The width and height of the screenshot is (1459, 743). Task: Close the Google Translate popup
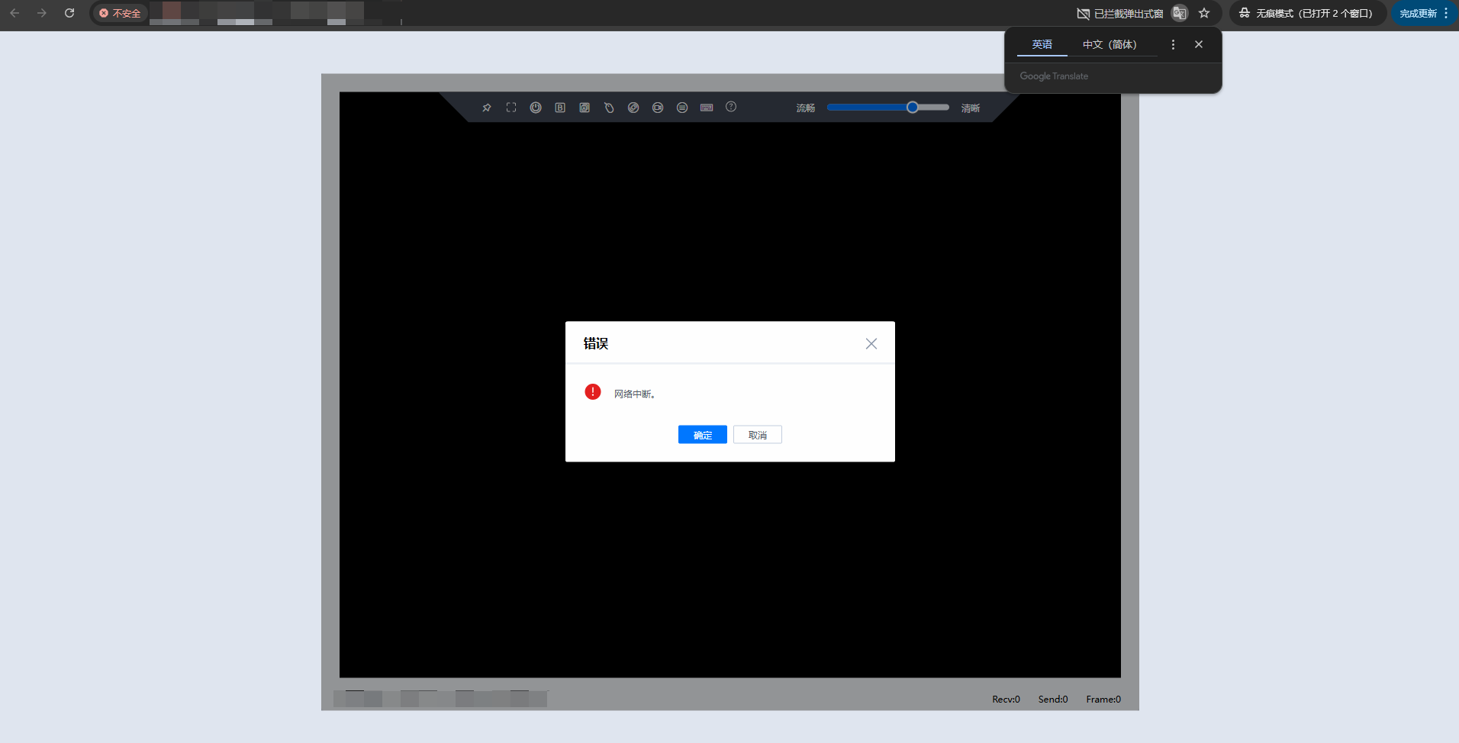(x=1199, y=44)
